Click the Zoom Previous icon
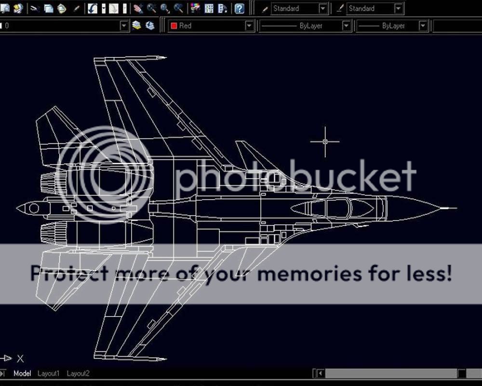Image resolution: width=482 pixels, height=386 pixels. coord(178,8)
